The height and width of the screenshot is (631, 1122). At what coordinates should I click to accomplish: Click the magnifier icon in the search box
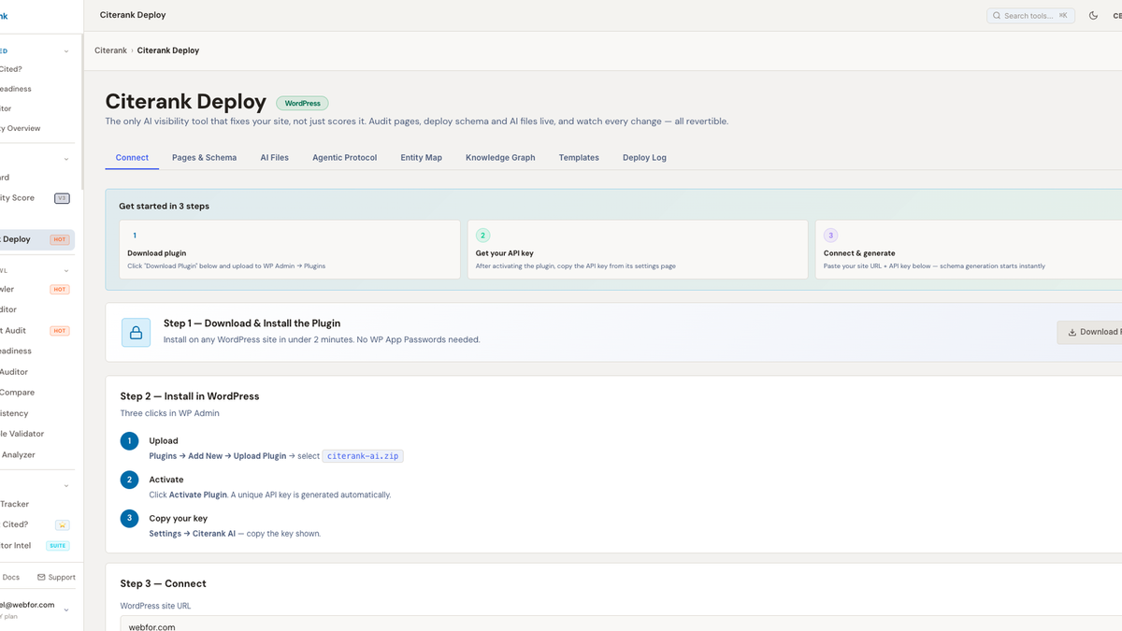click(x=997, y=16)
